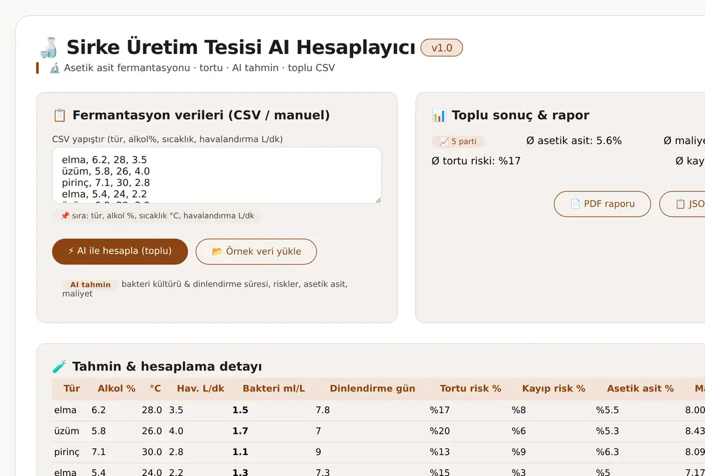Viewport: 705px width, 476px height.
Task: Click dinlendirme value 7.8 in elma row
Action: tap(323, 410)
